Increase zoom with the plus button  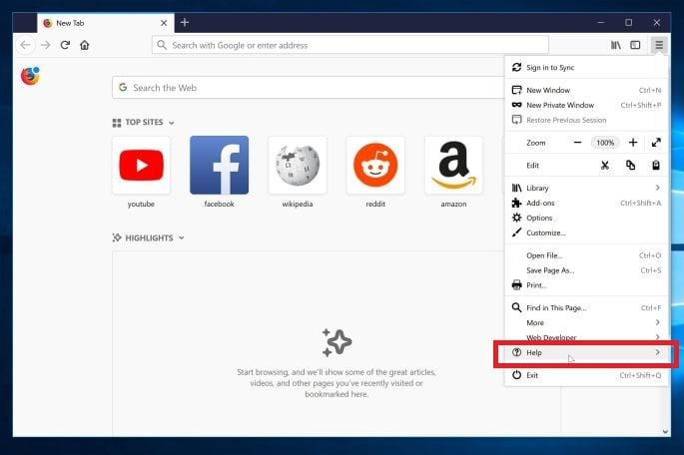(x=633, y=143)
